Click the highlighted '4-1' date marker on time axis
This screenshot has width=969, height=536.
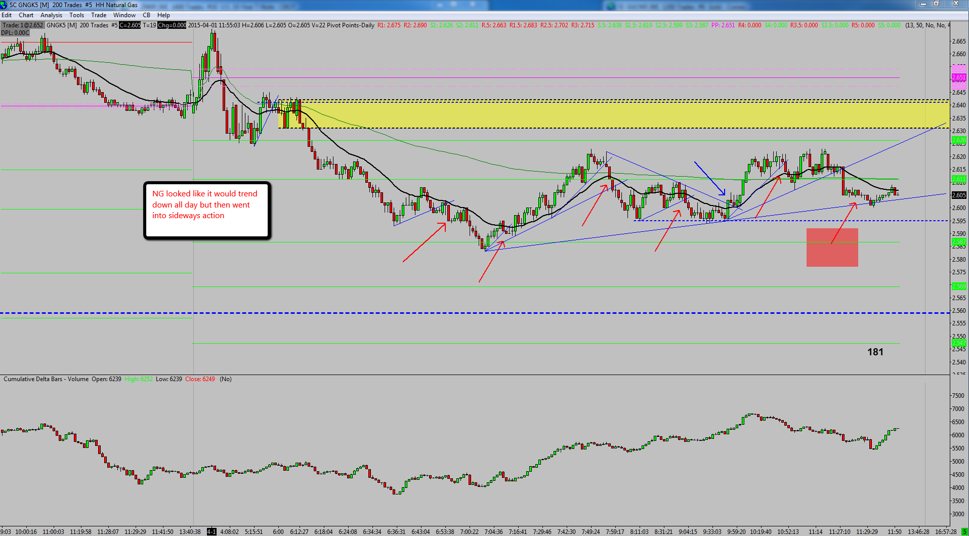(212, 532)
